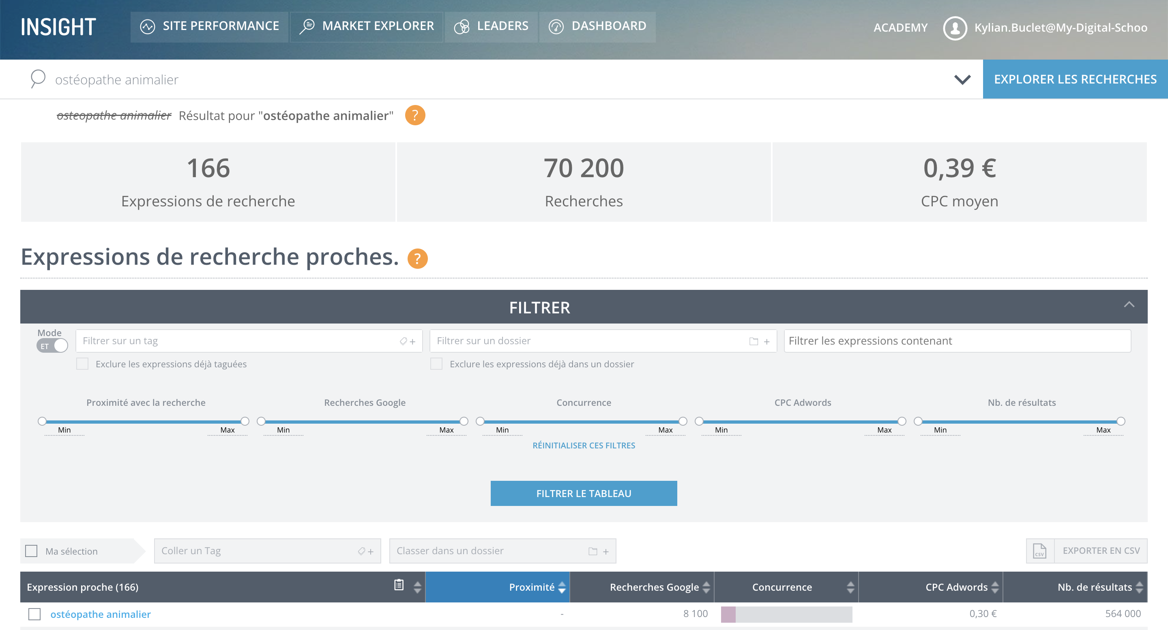Sort by the Recherches Google column arrows
1168x630 pixels.
[706, 587]
